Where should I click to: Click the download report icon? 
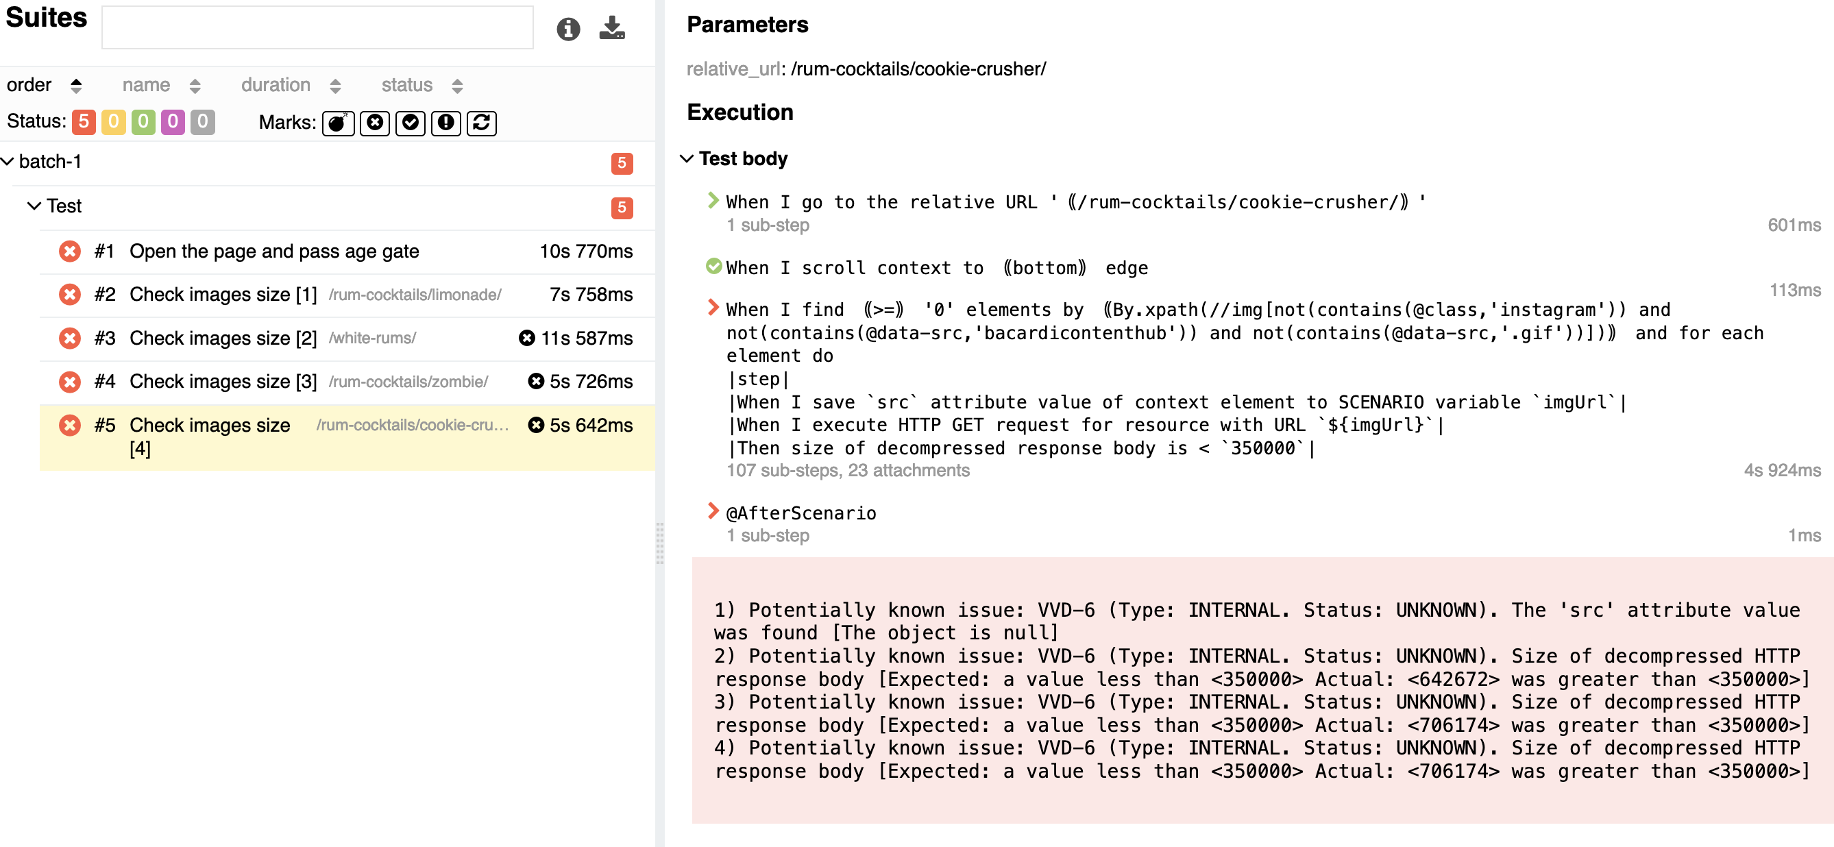point(611,29)
